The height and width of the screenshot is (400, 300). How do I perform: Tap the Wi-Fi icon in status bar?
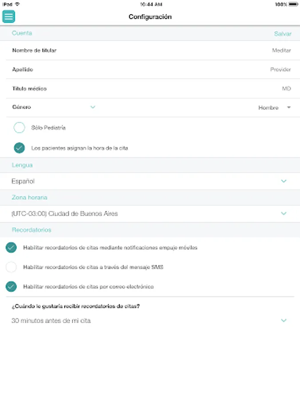[17, 4]
